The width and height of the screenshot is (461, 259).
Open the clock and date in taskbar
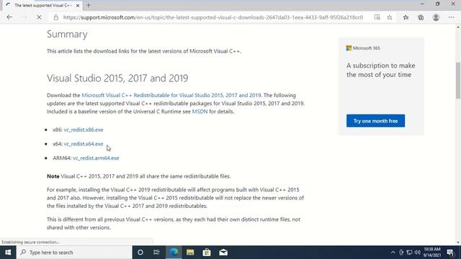tap(432, 253)
